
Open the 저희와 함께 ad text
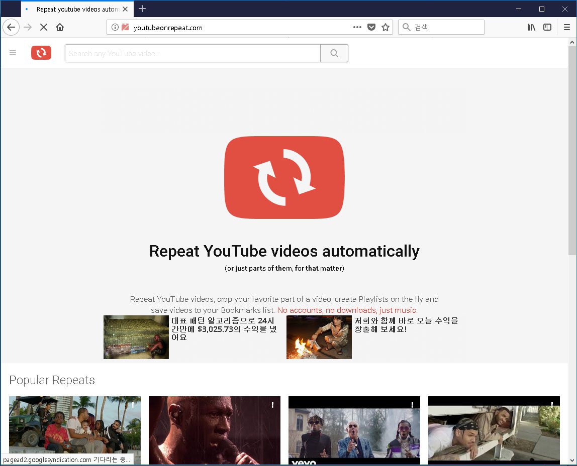[406, 325]
